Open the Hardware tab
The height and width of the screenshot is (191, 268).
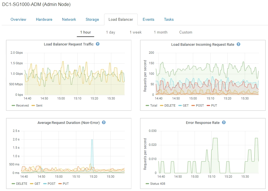point(44,20)
